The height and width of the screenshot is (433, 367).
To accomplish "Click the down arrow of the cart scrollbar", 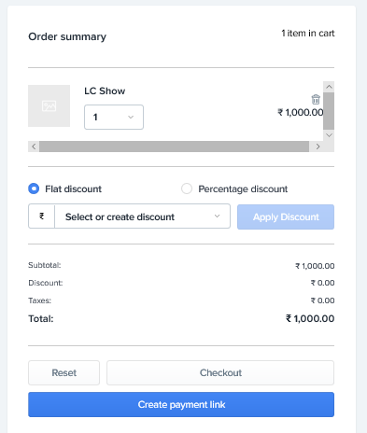I will tap(329, 135).
